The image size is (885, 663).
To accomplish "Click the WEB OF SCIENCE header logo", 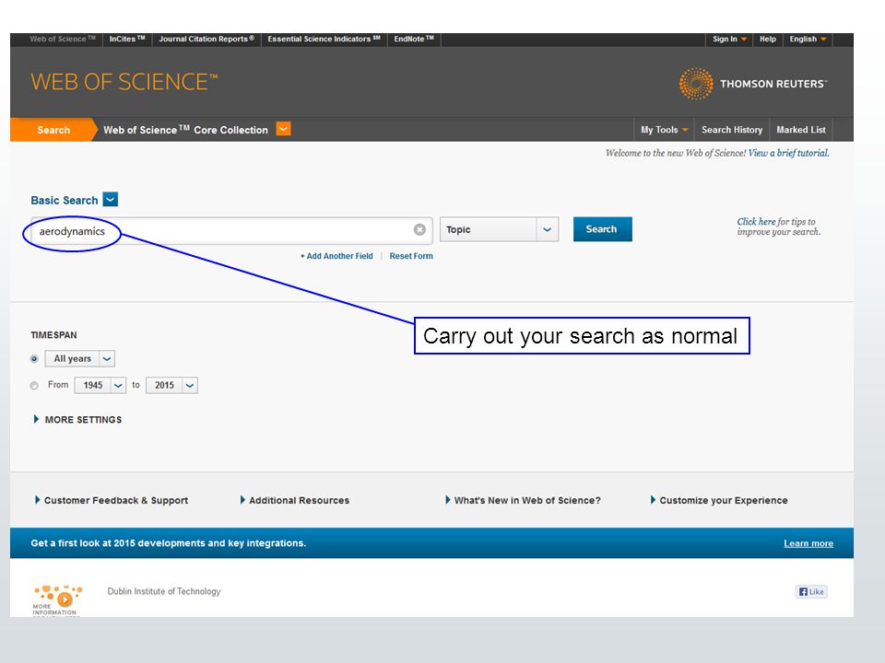I will (x=124, y=82).
